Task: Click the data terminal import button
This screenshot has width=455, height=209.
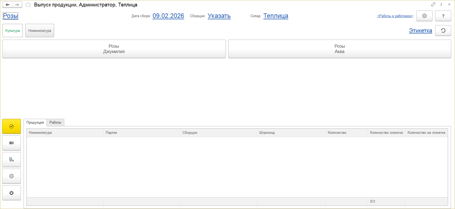Action: [12, 159]
